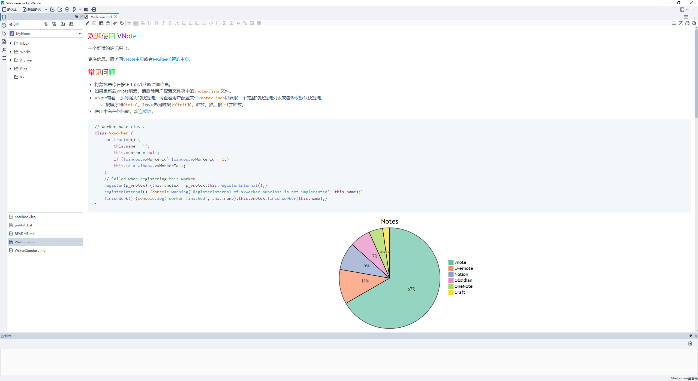This screenshot has height=381, width=698.
Task: Open the history panel clock icon
Action: [x=4, y=25]
